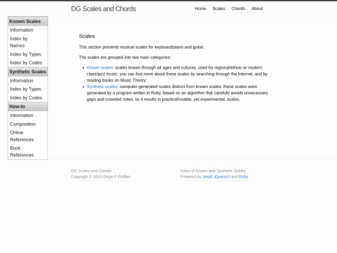Visit the Jekyll link in the footer
The height and width of the screenshot is (253, 337).
point(207,177)
